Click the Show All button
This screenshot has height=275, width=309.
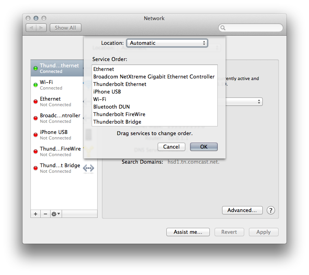[66, 28]
